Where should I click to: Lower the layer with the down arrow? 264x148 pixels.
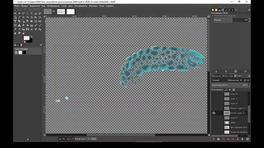tap(228, 139)
